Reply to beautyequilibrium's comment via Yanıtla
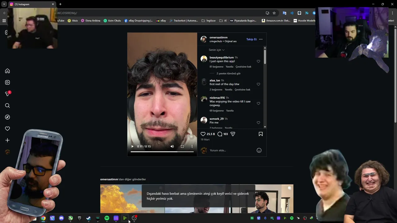Screen dimensions: 397x223 coord(230,67)
